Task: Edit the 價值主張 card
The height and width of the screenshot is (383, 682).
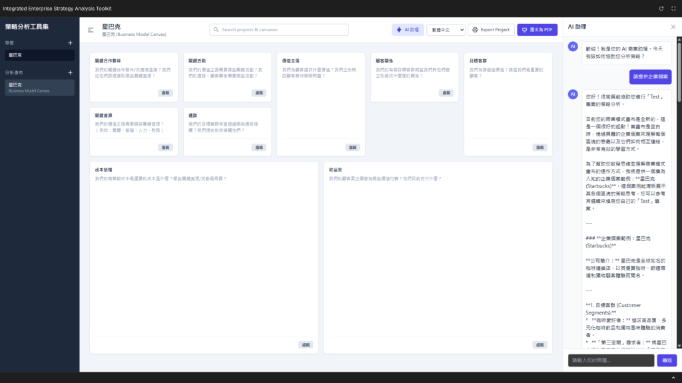Action: pyautogui.click(x=353, y=148)
